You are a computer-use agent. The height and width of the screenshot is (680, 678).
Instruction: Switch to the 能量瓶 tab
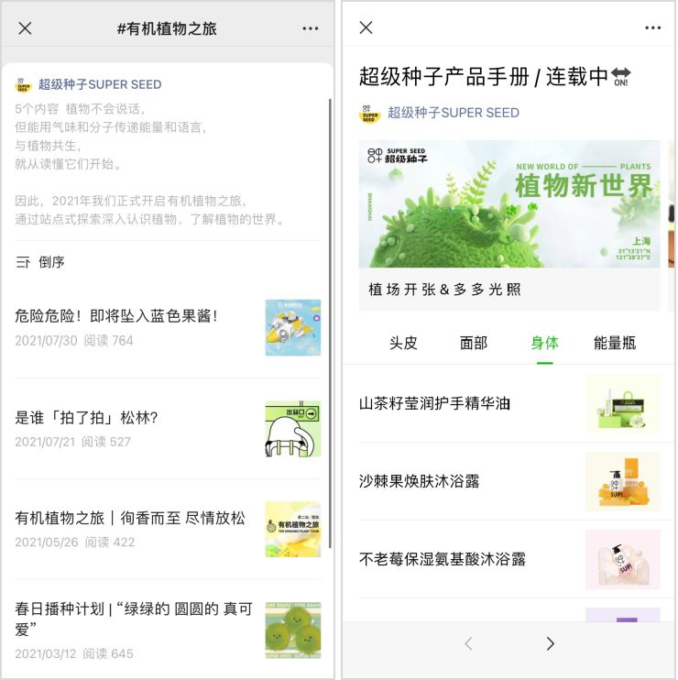pos(615,343)
